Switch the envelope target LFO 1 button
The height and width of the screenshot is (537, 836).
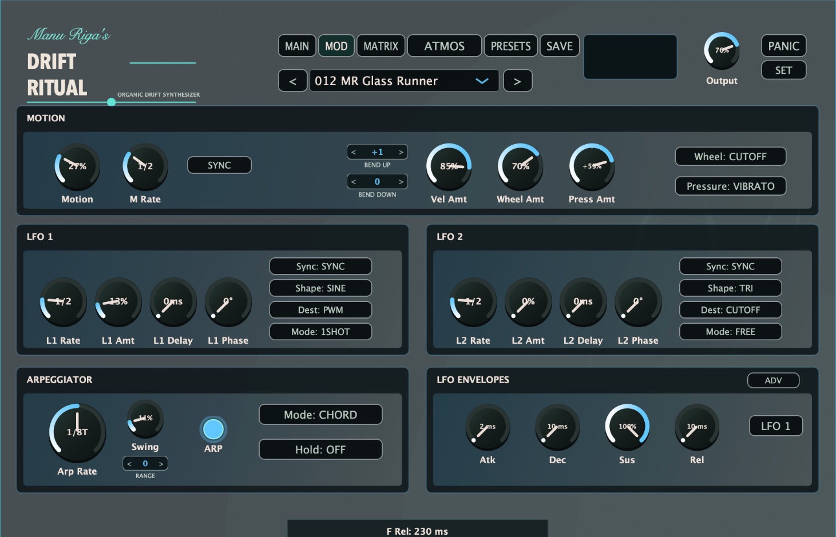776,426
